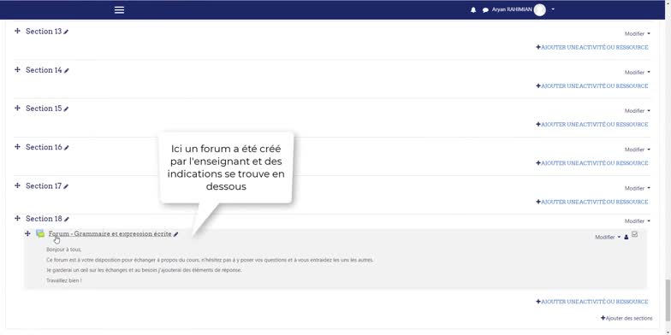
Task: Edit Section 17 title with pencil icon
Action: pyautogui.click(x=67, y=186)
